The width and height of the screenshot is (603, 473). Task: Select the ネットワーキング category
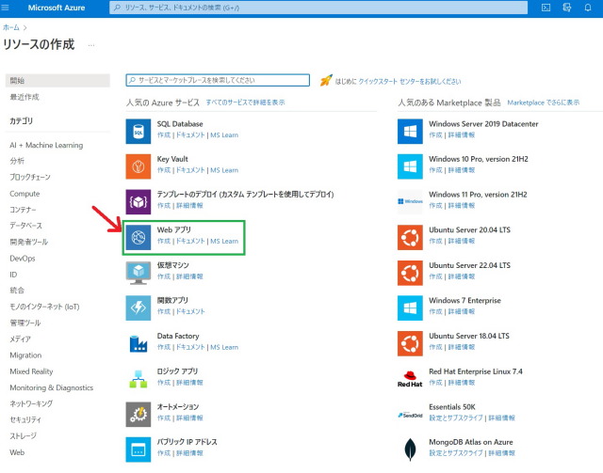pos(31,403)
